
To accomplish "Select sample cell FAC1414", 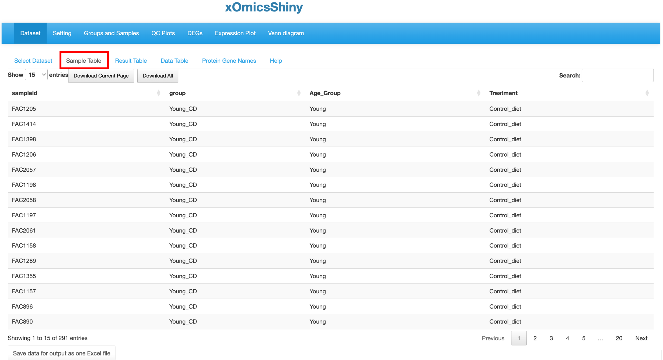I will 24,124.
